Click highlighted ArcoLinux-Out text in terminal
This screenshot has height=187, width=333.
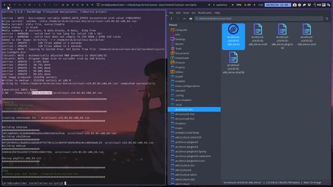tap(42, 92)
